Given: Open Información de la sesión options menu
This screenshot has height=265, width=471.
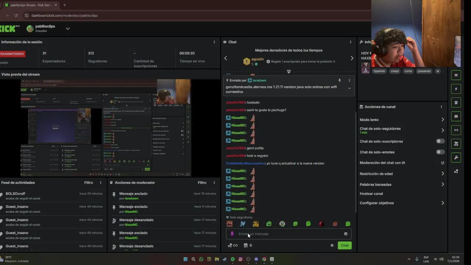Looking at the screenshot, I should 214,42.
